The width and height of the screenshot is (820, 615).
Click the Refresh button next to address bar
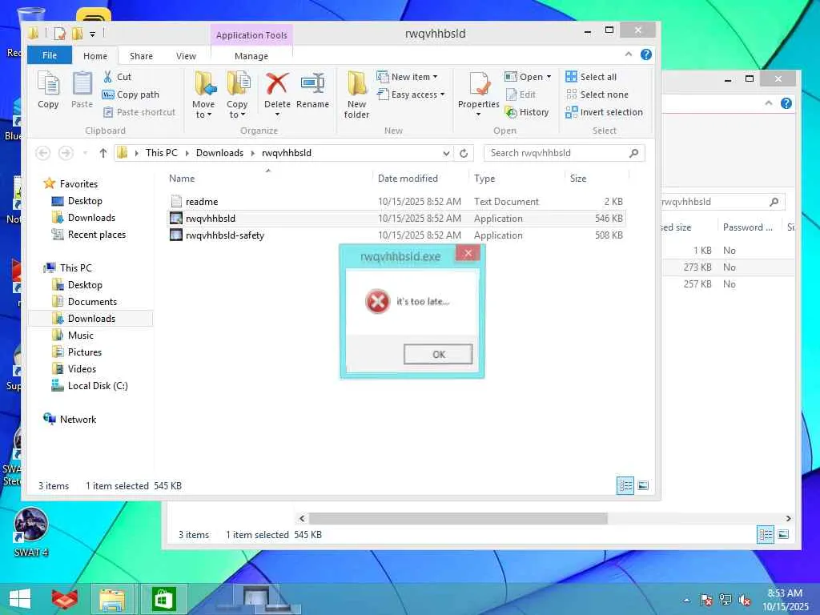(464, 153)
